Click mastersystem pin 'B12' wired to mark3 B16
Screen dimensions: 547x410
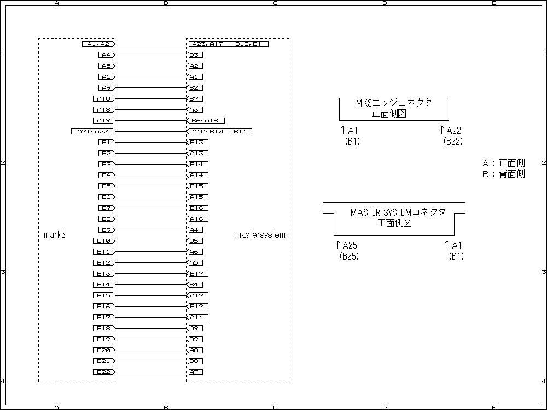click(197, 307)
